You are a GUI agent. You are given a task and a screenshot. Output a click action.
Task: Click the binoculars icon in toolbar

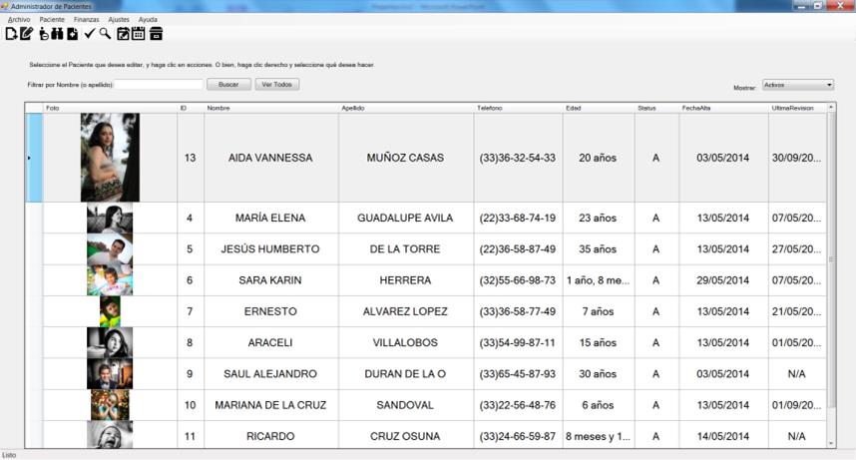(x=57, y=34)
